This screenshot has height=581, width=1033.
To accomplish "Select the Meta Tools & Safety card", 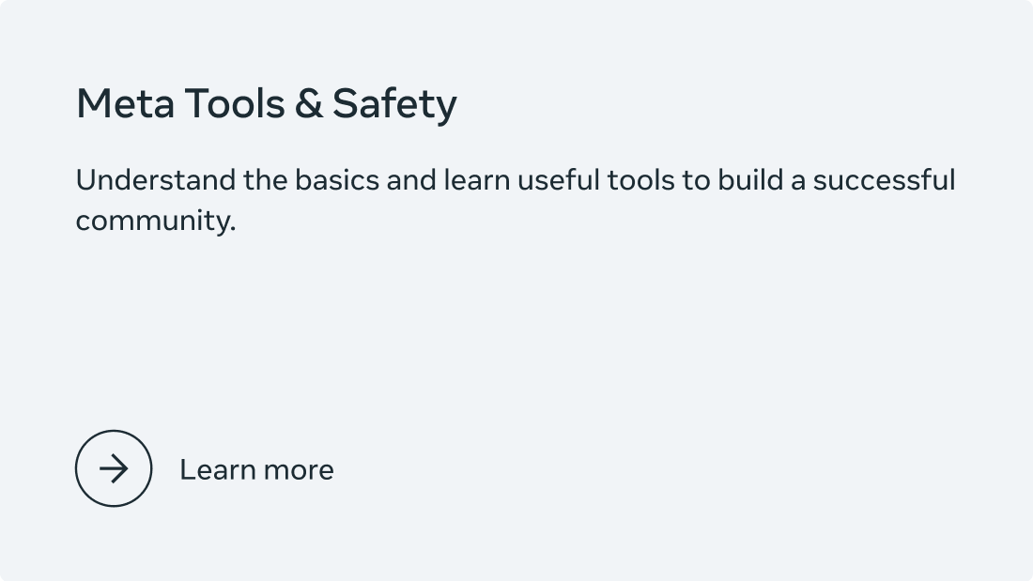I will 516,291.
